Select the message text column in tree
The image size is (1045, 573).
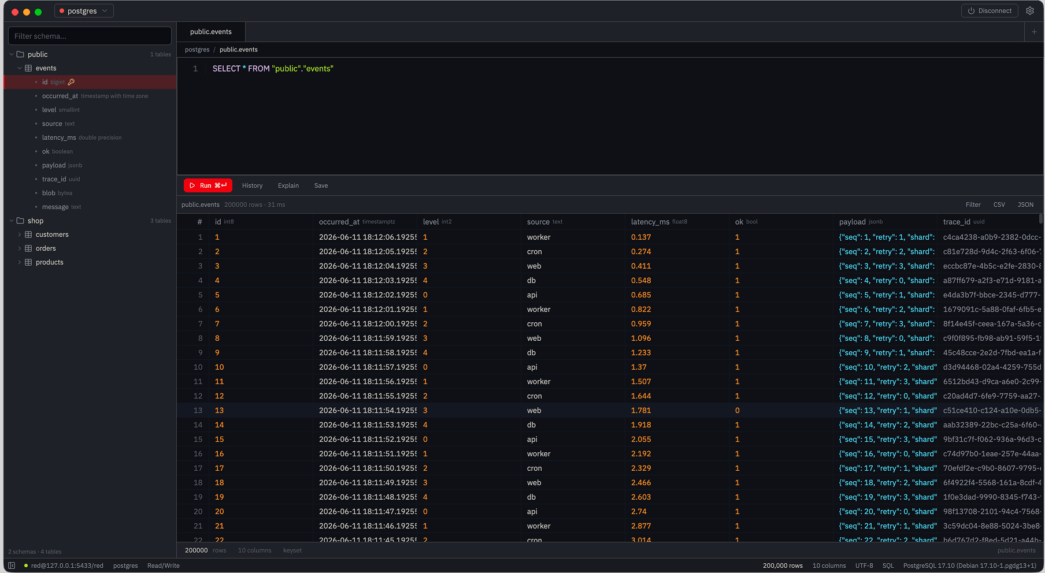[90, 207]
